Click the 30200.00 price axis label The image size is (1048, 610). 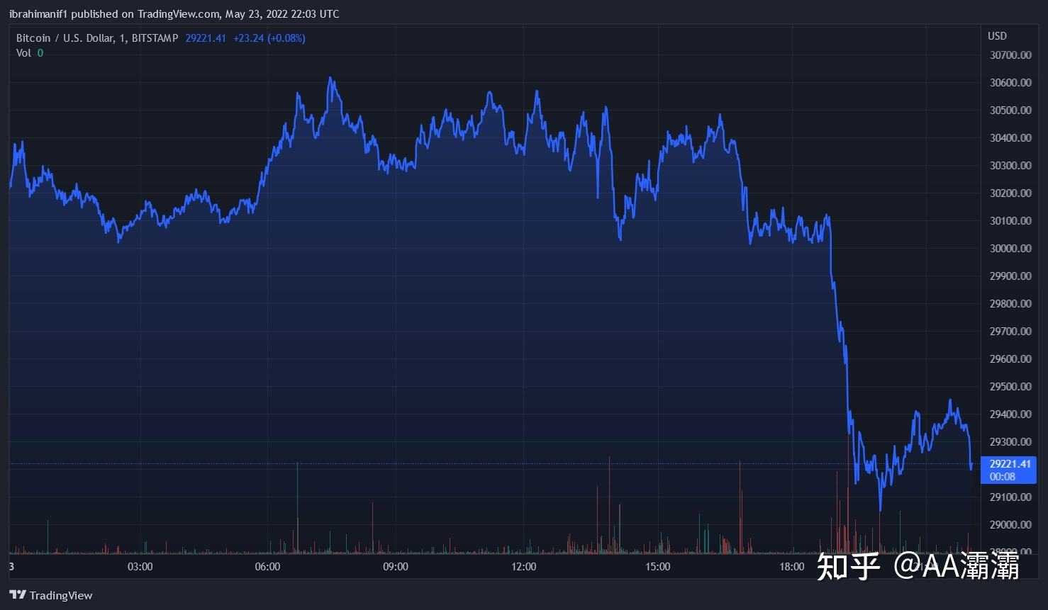1010,193
